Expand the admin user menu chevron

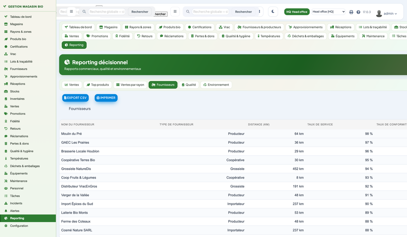coord(396,14)
